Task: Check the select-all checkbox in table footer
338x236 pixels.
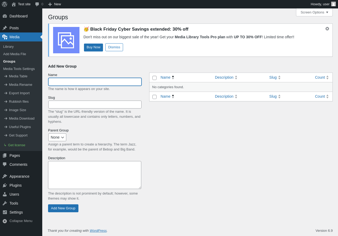Action: pyautogui.click(x=154, y=97)
